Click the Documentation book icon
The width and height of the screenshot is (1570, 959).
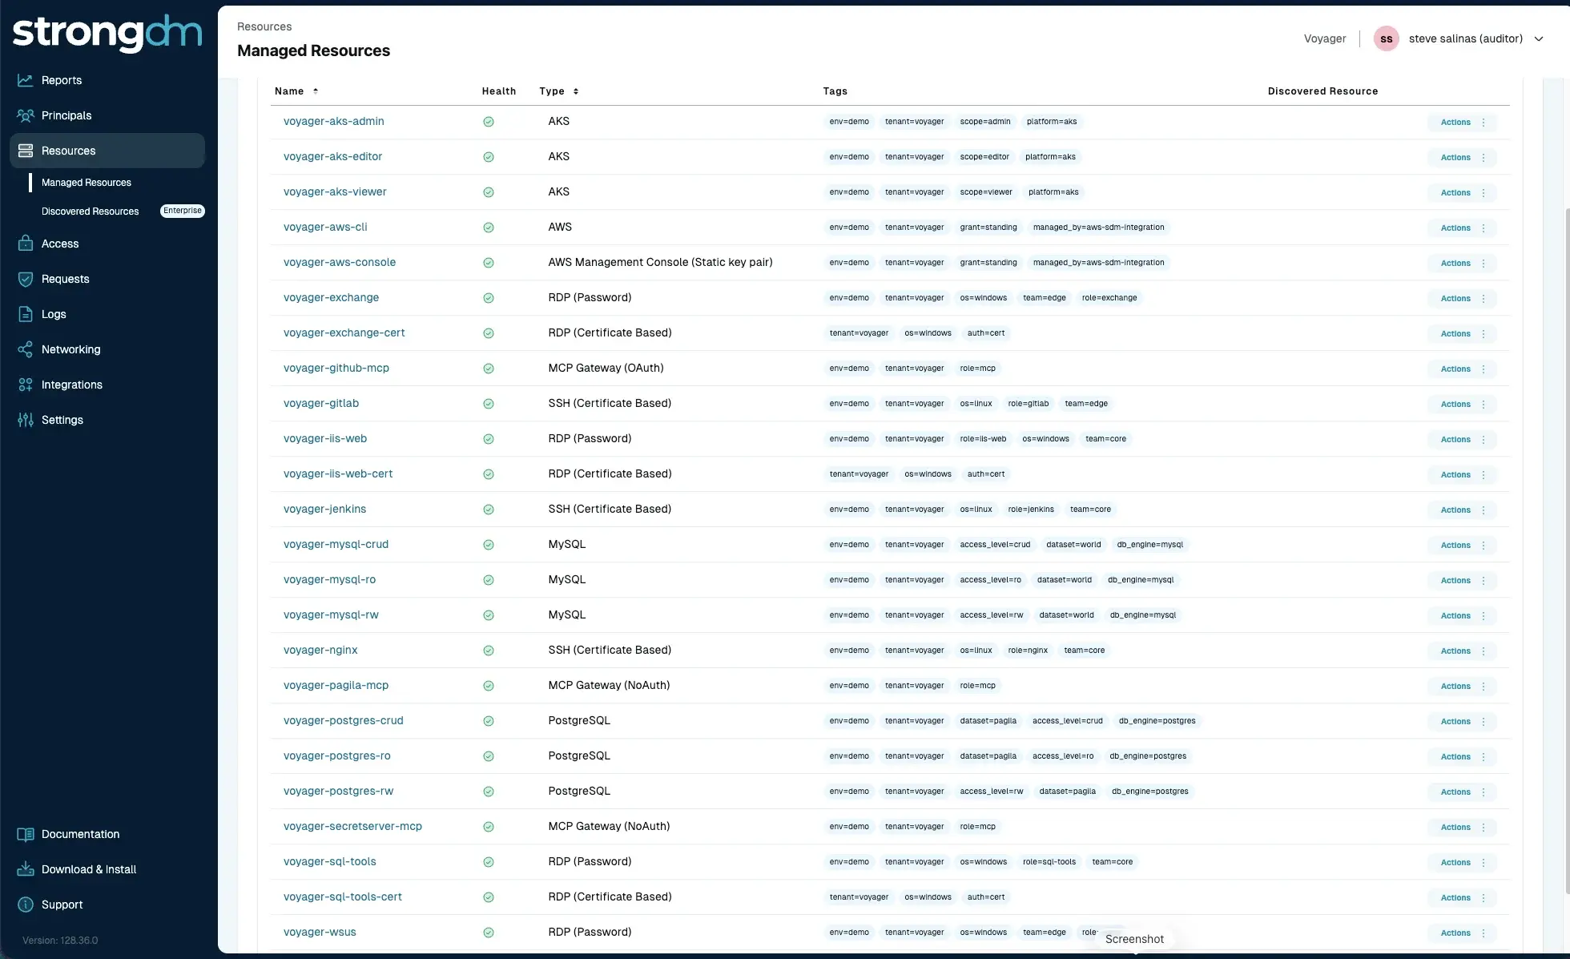click(26, 834)
